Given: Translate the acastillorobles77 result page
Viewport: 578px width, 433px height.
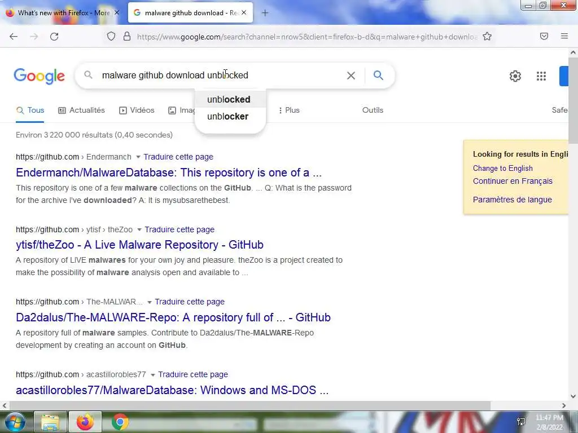Looking at the screenshot, I should [193, 374].
